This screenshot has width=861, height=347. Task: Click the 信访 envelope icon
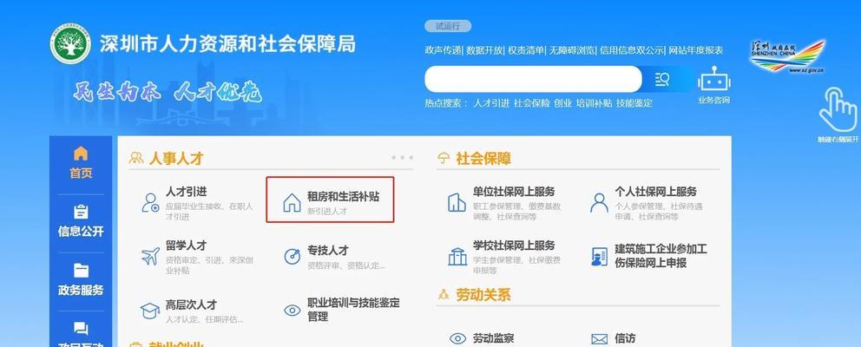pos(600,339)
